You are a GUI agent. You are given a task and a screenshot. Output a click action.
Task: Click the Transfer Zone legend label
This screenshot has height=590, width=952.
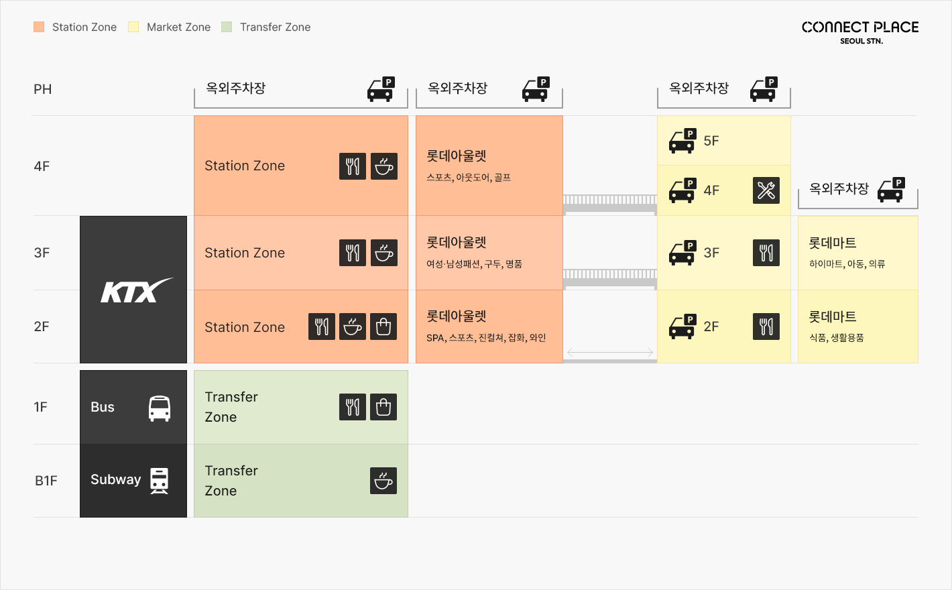pos(276,27)
